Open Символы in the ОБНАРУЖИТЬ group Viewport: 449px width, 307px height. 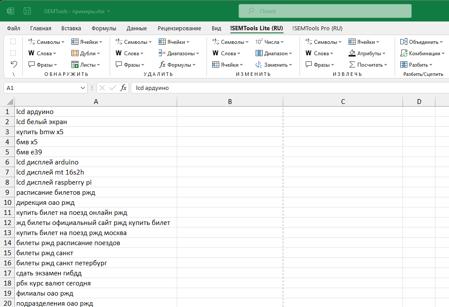pos(46,42)
